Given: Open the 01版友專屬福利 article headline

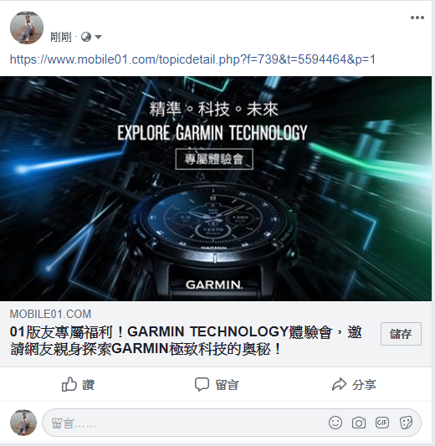Looking at the screenshot, I should click(x=186, y=341).
